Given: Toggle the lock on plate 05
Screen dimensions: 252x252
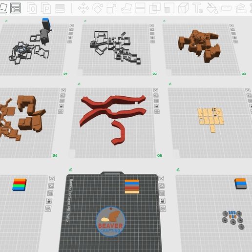Looking at the screenshot, I should pyautogui.click(x=157, y=106).
